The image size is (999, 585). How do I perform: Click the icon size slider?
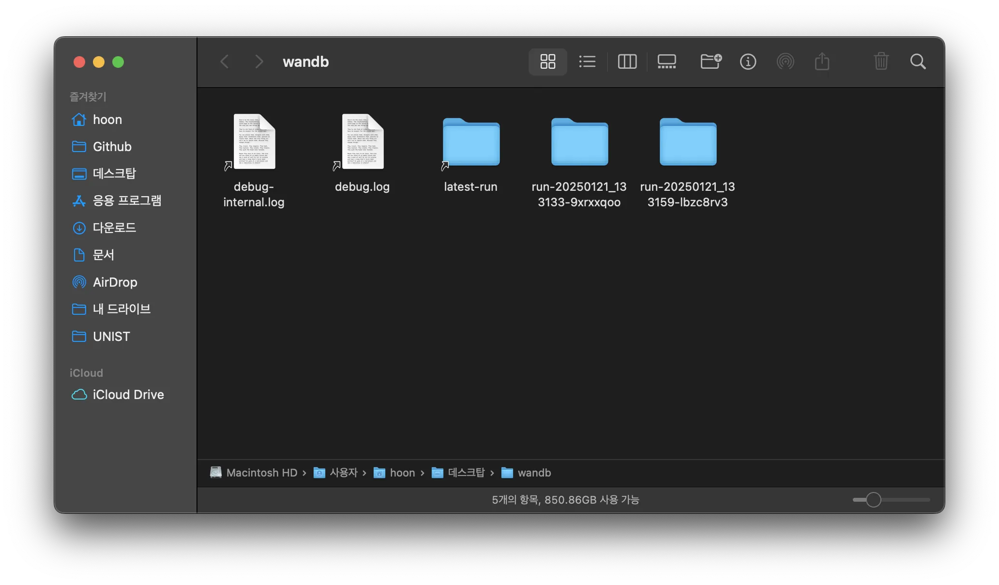coord(873,499)
